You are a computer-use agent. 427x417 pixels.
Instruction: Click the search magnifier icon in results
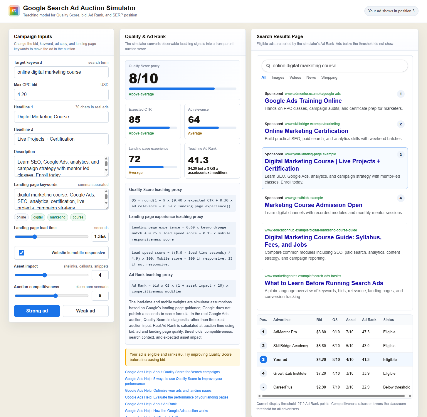coord(268,66)
